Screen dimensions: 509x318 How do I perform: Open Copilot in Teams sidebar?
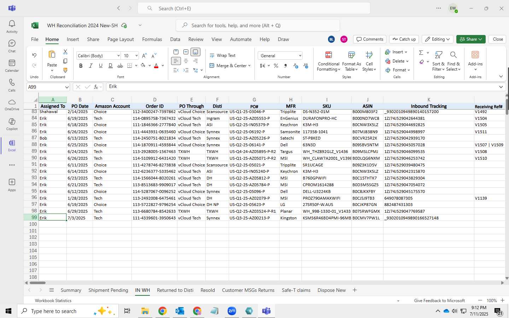coord(12,124)
